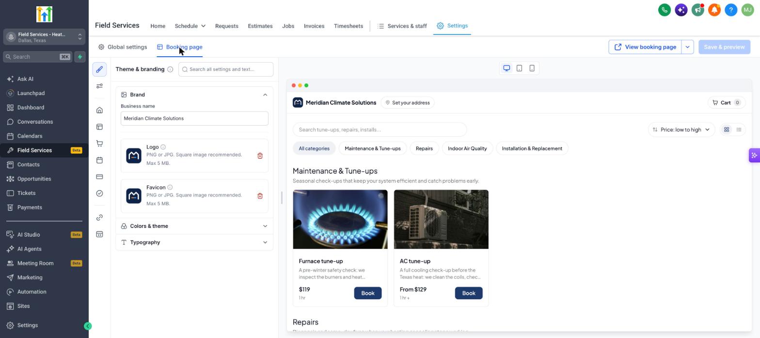This screenshot has height=338, width=760.
Task: Open the Cart in preview
Action: pyautogui.click(x=726, y=103)
